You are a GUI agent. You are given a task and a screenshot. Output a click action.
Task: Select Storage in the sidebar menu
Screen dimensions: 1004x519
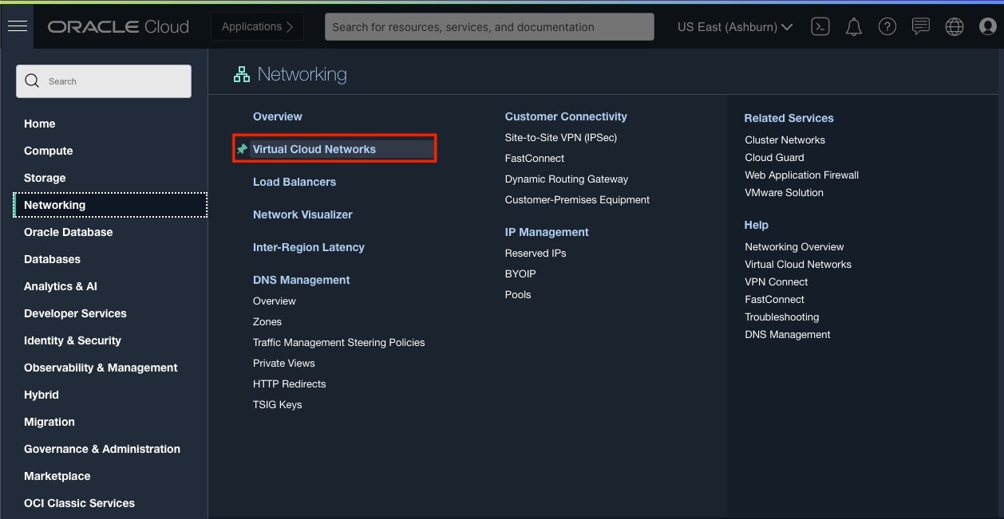coord(45,178)
